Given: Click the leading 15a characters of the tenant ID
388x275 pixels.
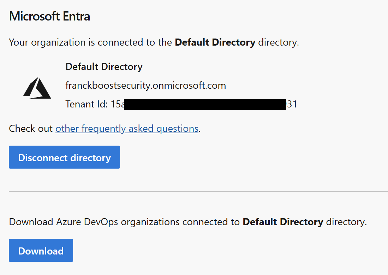Looking at the screenshot, I should (117, 104).
